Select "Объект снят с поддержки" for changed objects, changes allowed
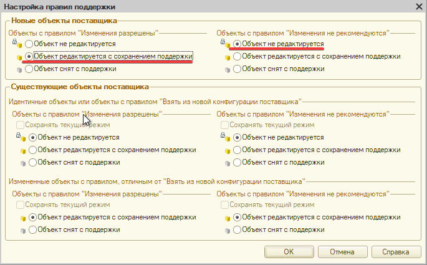Screen dimensions: 427x265 (32, 230)
